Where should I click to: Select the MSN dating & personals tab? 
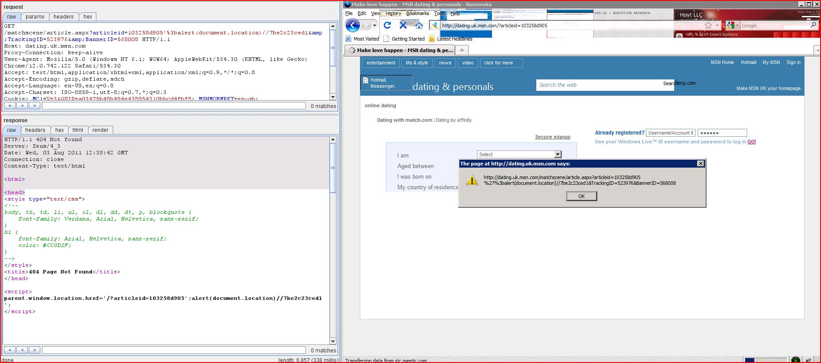pyautogui.click(x=400, y=50)
